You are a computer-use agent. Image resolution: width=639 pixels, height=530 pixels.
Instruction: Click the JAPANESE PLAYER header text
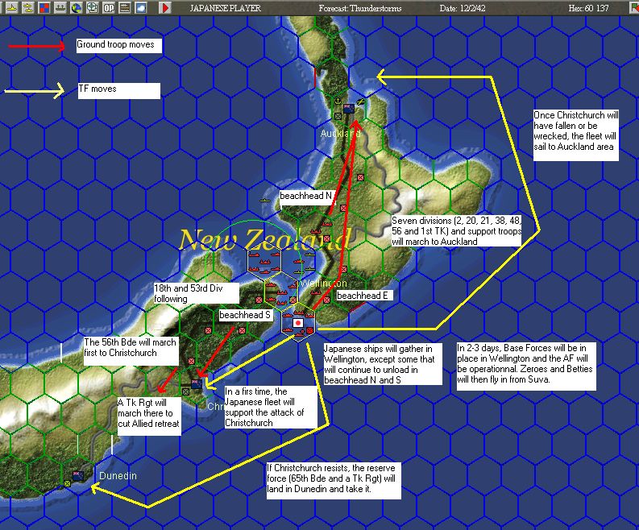[226, 8]
